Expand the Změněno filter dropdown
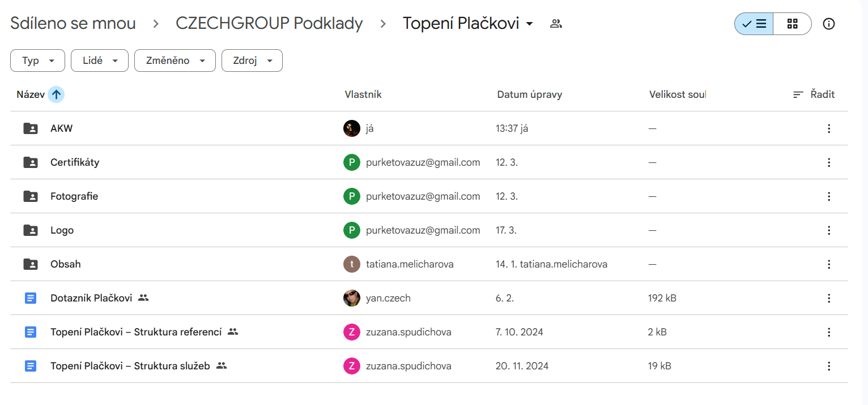This screenshot has width=868, height=405. click(175, 61)
